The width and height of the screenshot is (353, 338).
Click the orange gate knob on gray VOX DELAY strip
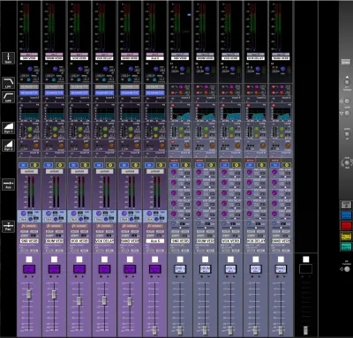[x=262, y=146]
